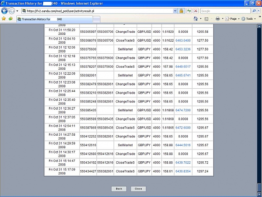Open the Home dropdown arrow
The image size is (262, 197).
point(201,19)
